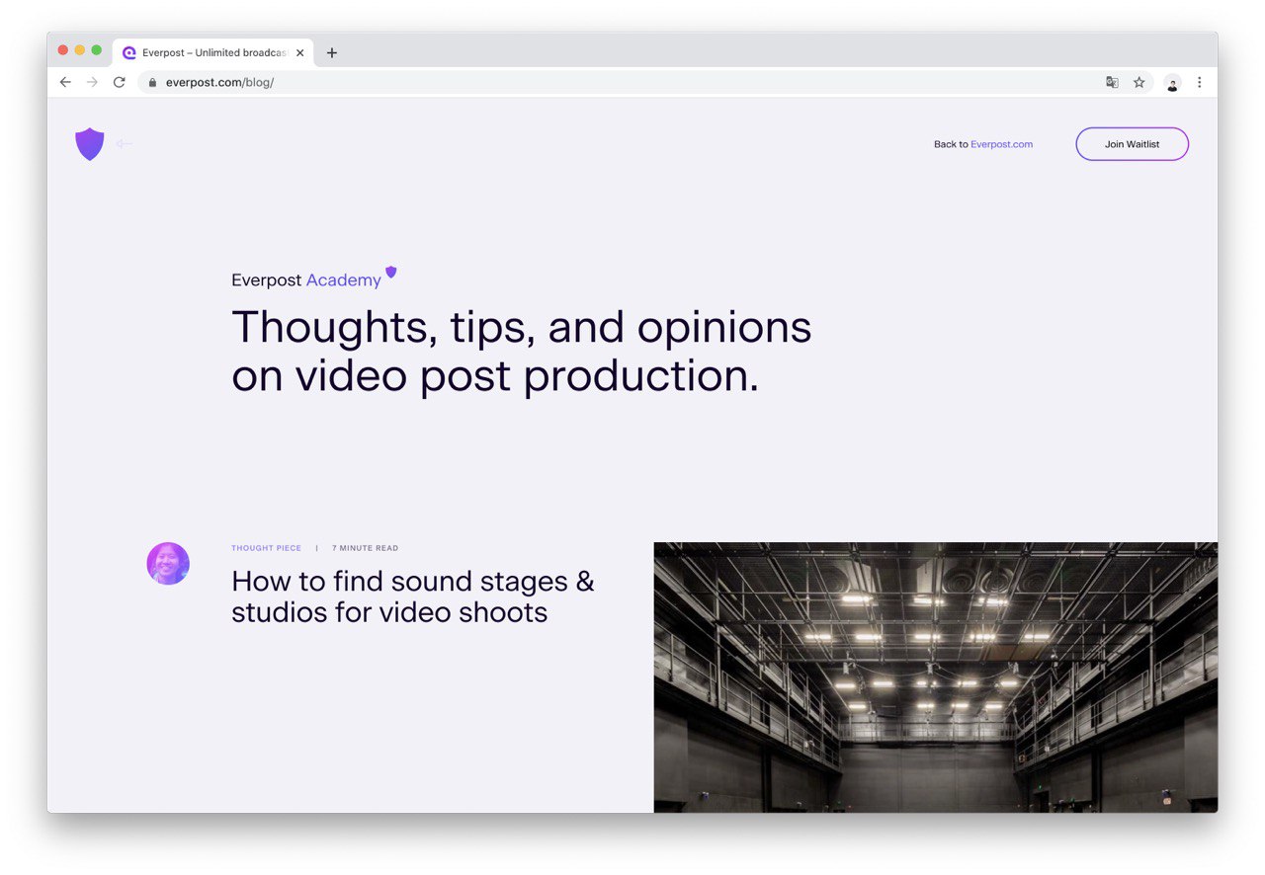The width and height of the screenshot is (1265, 875).
Task: Click the Academy shield badge icon
Action: pyautogui.click(x=390, y=272)
